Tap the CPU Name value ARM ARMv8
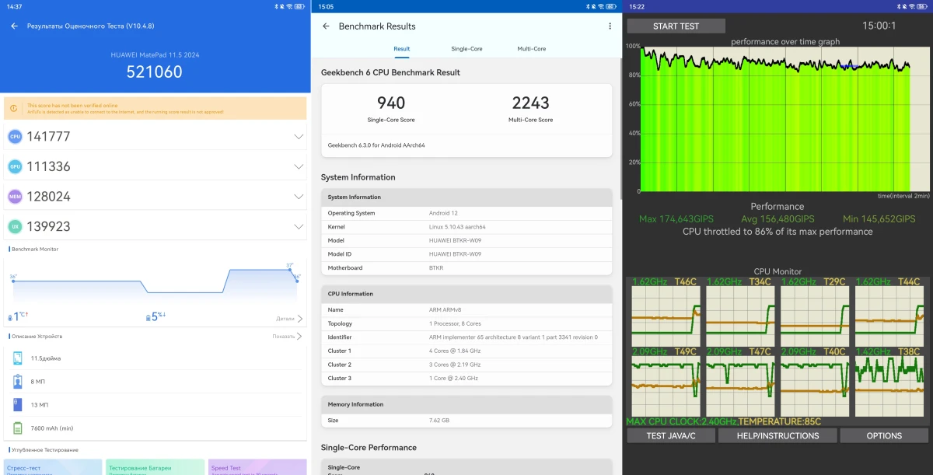The height and width of the screenshot is (475, 933). 446,309
